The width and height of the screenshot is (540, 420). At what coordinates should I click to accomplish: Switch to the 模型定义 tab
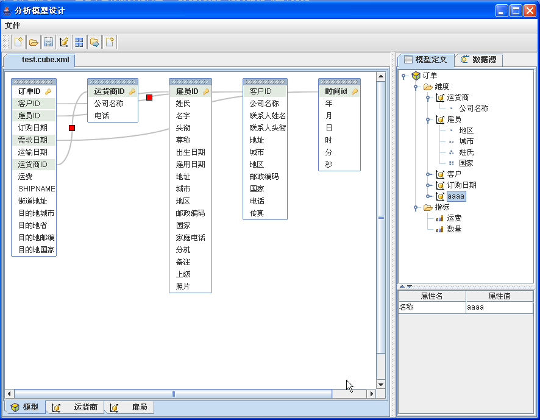click(425, 60)
